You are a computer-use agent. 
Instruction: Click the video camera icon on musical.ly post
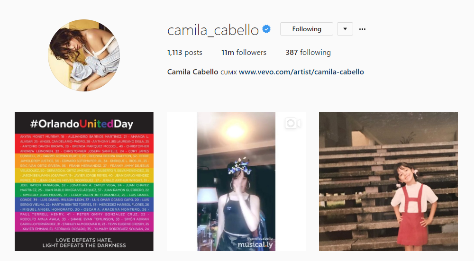(x=292, y=123)
